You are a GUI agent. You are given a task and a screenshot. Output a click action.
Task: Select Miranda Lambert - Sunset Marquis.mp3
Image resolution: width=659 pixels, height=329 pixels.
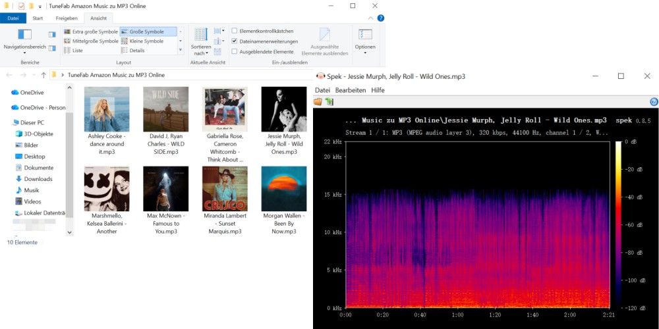[225, 201]
